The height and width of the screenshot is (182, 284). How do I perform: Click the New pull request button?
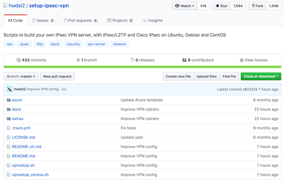[x=57, y=77]
